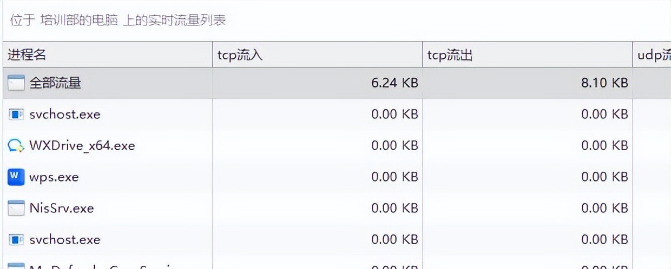This screenshot has width=671, height=269.
Task: Click the 8.10 KB total tcp outflow value
Action: [604, 83]
